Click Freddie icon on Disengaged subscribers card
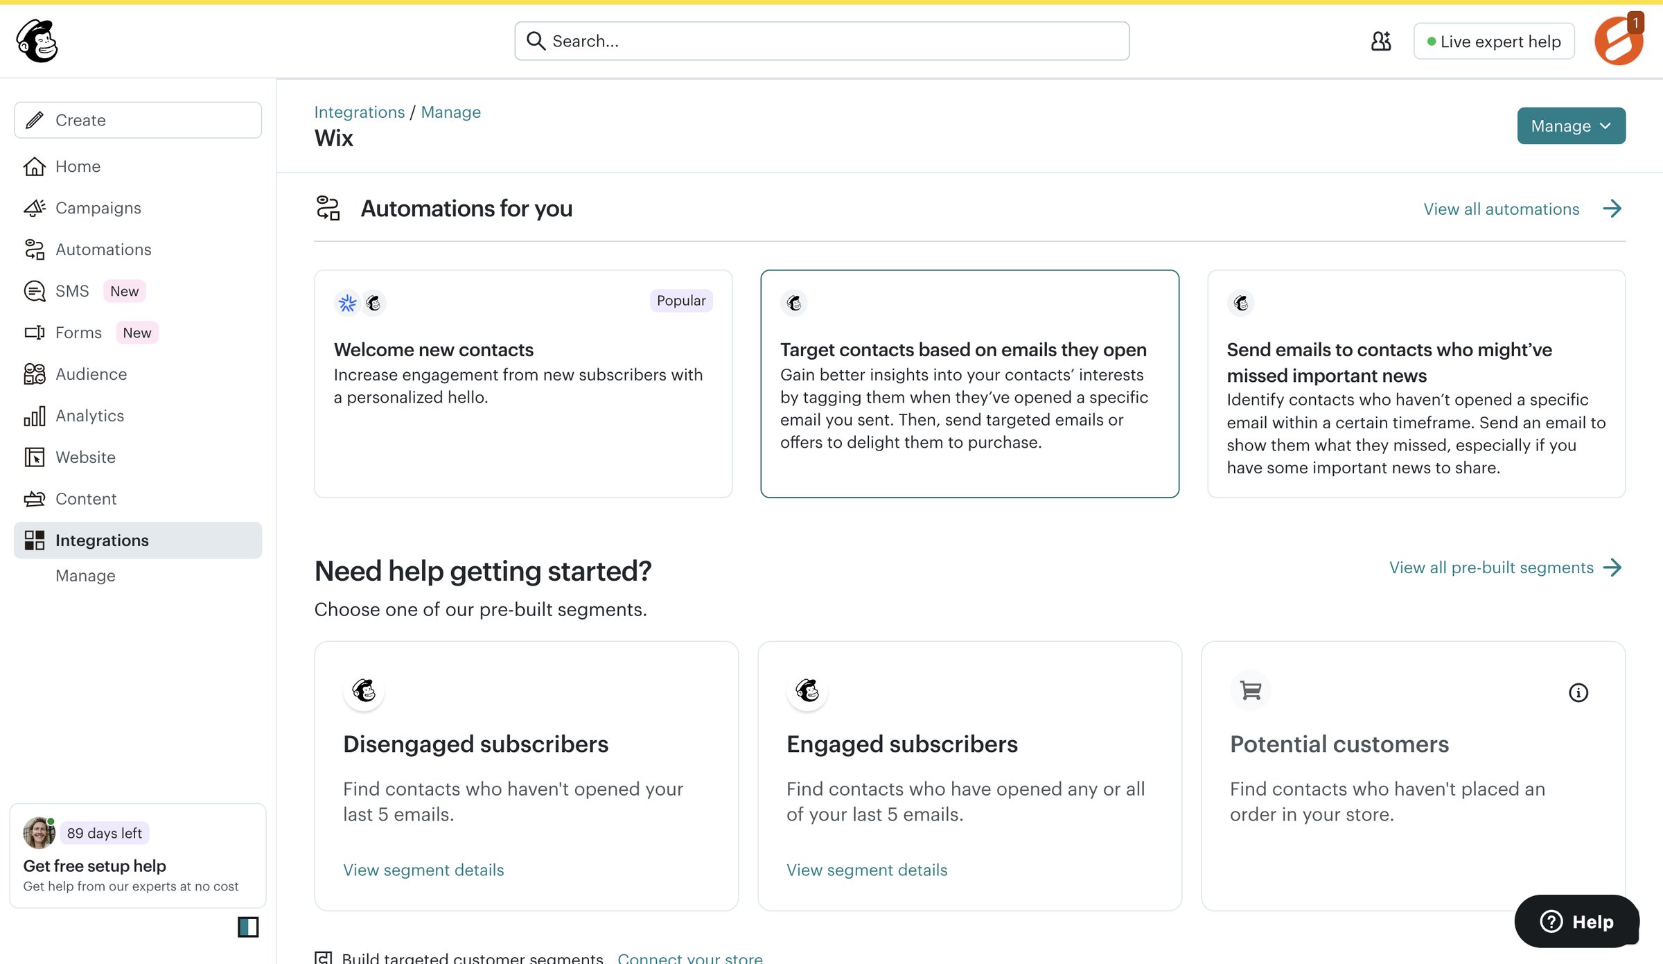The image size is (1663, 964). click(364, 690)
